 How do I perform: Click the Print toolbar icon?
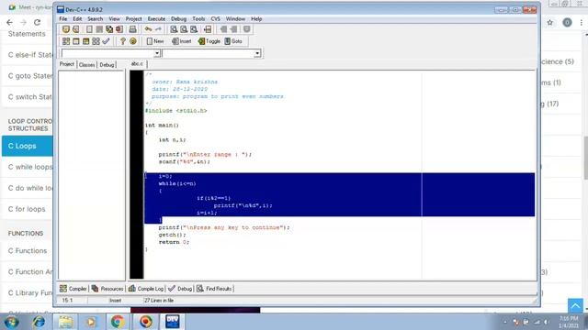point(132,29)
